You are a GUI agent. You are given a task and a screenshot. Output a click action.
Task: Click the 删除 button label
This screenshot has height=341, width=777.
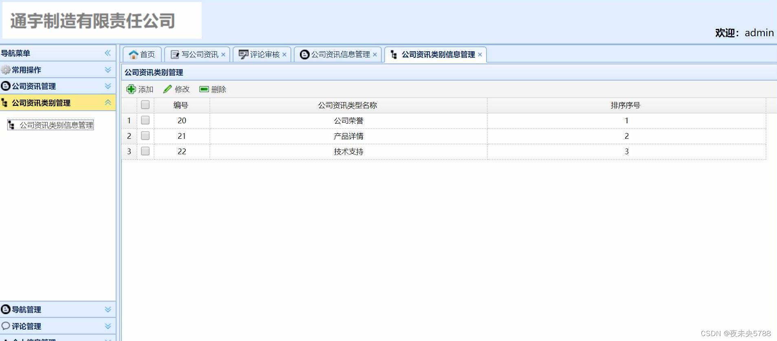(219, 90)
